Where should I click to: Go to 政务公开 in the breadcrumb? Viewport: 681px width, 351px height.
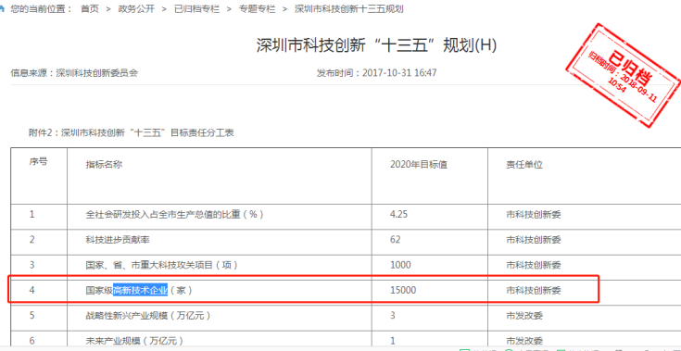(136, 9)
